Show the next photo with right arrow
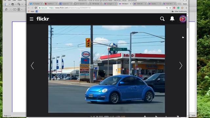Image resolution: width=210 pixels, height=118 pixels. click(x=181, y=66)
